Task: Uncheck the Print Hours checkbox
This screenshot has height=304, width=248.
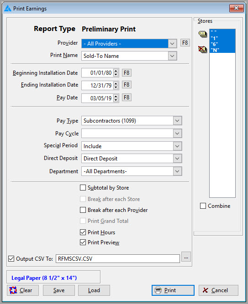Action: point(83,232)
